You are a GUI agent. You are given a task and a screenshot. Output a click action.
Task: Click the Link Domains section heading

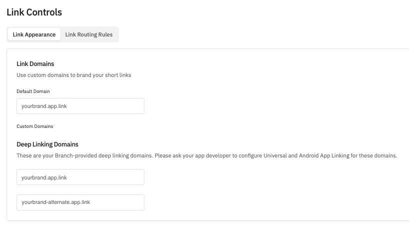[35, 64]
